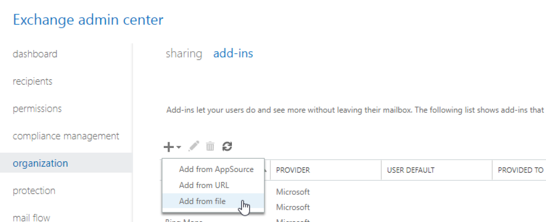
Task: Select Add from AppSource
Action: [216, 169]
